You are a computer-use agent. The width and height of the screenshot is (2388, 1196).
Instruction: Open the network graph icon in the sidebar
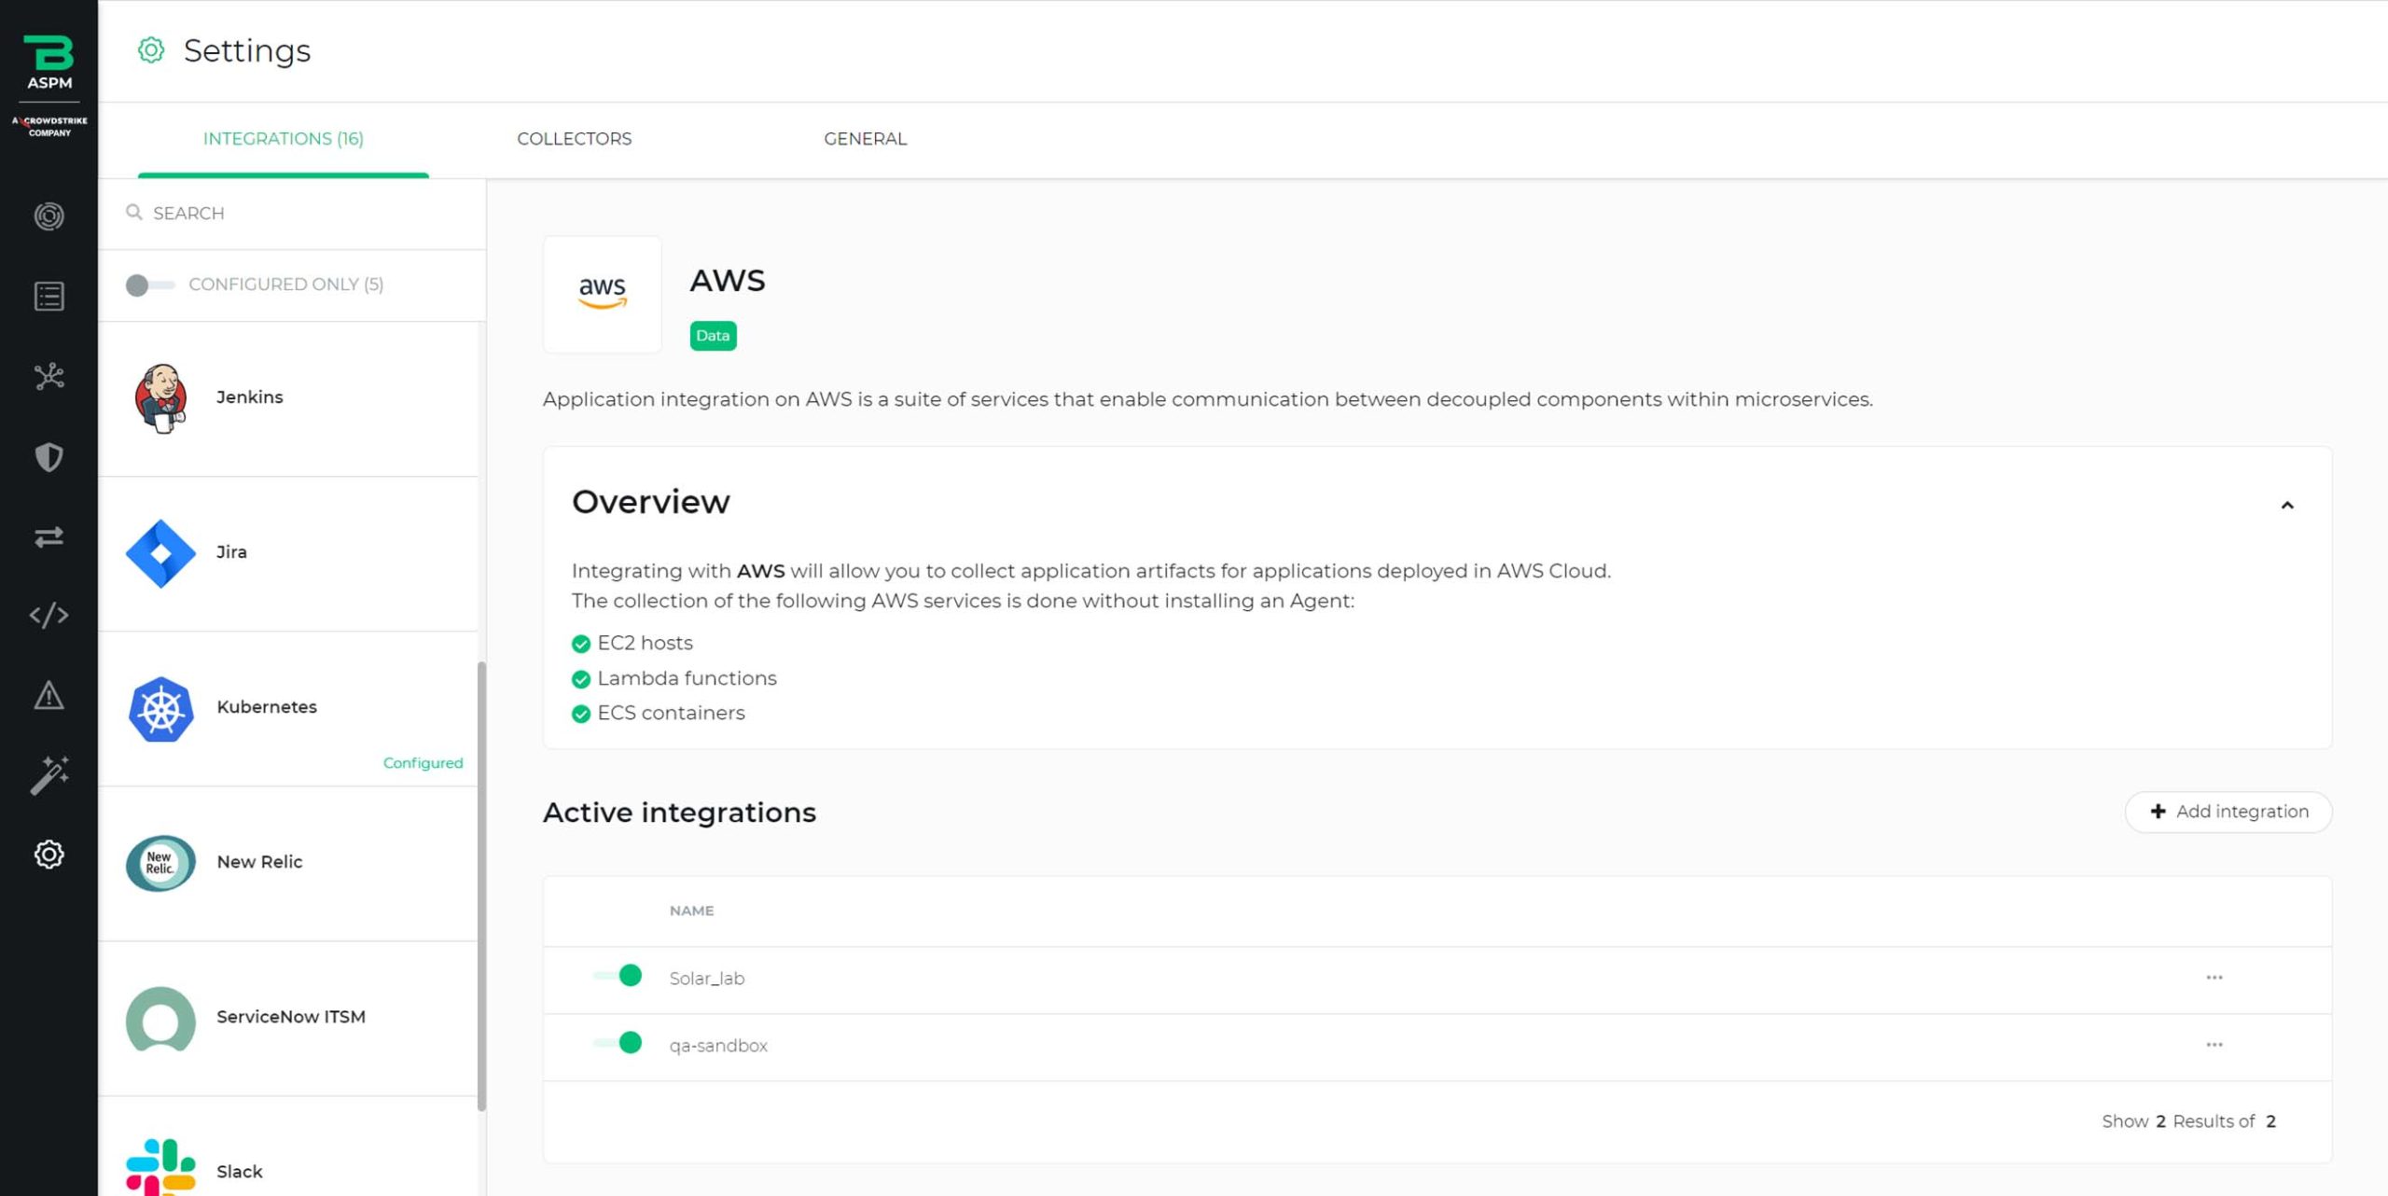[49, 376]
